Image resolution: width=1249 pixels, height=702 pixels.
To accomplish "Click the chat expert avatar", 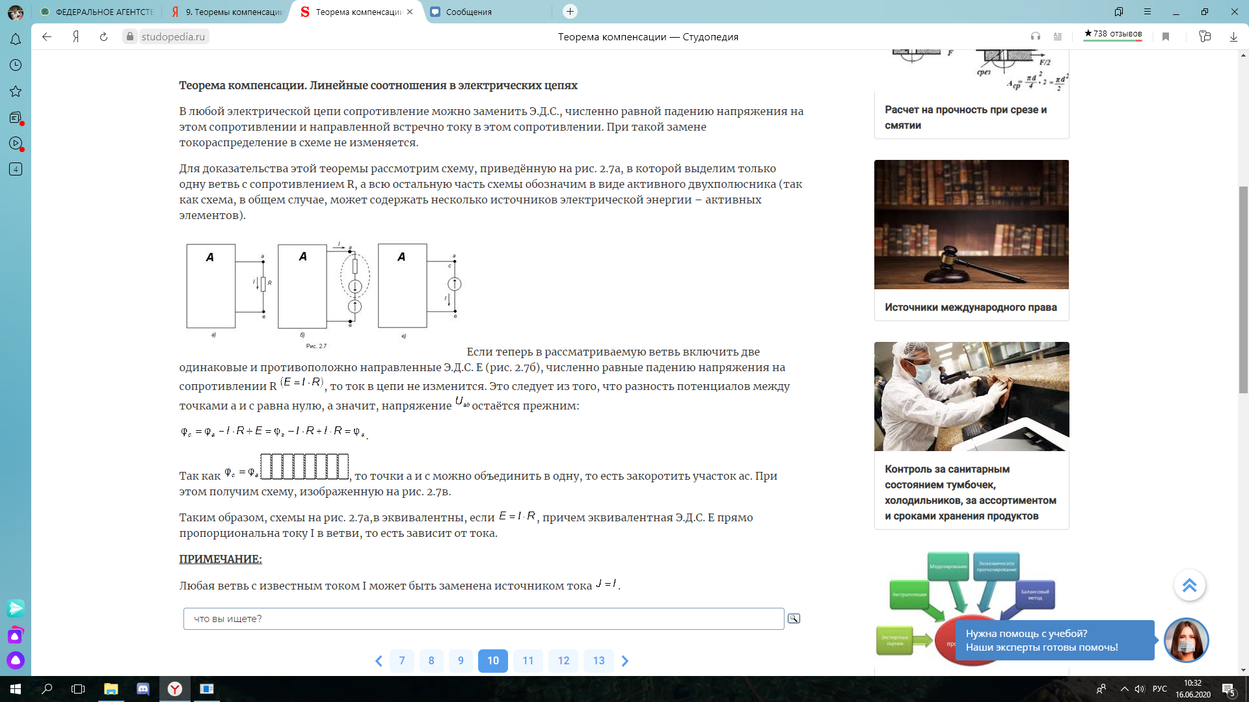I will point(1186,640).
